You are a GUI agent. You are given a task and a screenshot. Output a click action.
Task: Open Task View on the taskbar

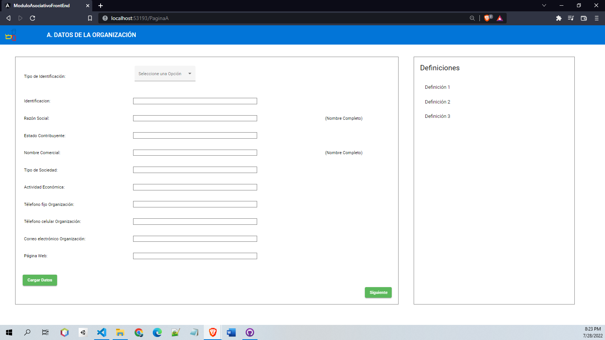(45, 332)
